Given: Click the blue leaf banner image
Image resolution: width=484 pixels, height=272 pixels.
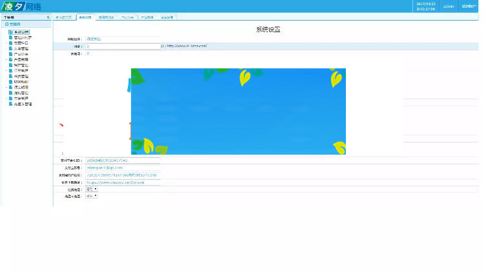Looking at the screenshot, I should [238, 112].
